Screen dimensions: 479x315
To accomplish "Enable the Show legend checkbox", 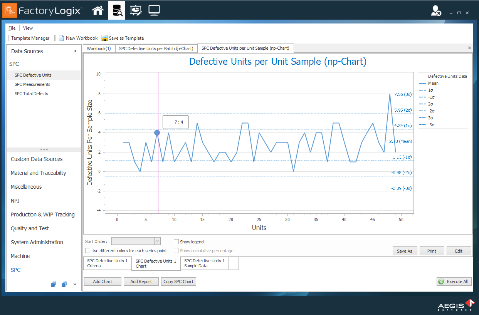I will pyautogui.click(x=176, y=242).
